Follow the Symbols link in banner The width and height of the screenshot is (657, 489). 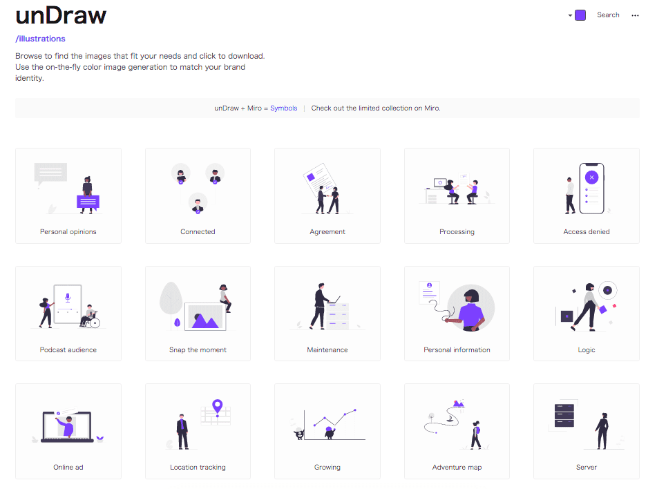283,108
